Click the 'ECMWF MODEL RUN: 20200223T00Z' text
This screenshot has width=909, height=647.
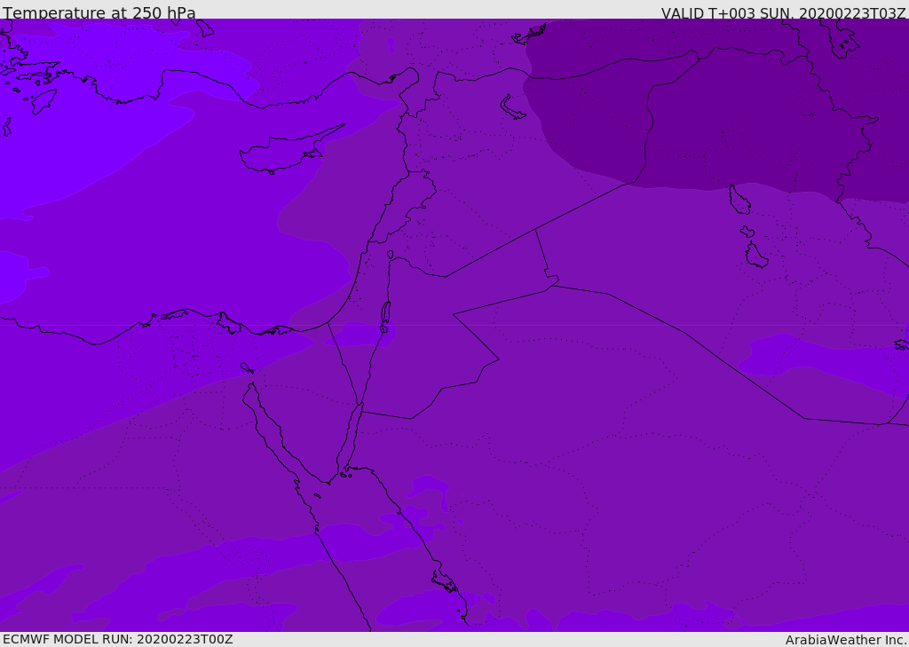coord(118,639)
